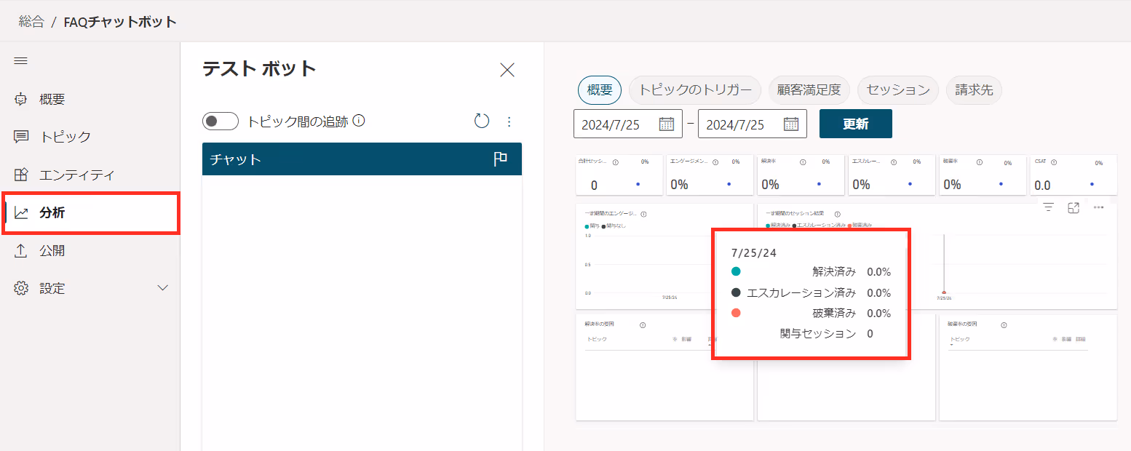Show info for 一定期間のエンゲージメント chart

click(644, 214)
